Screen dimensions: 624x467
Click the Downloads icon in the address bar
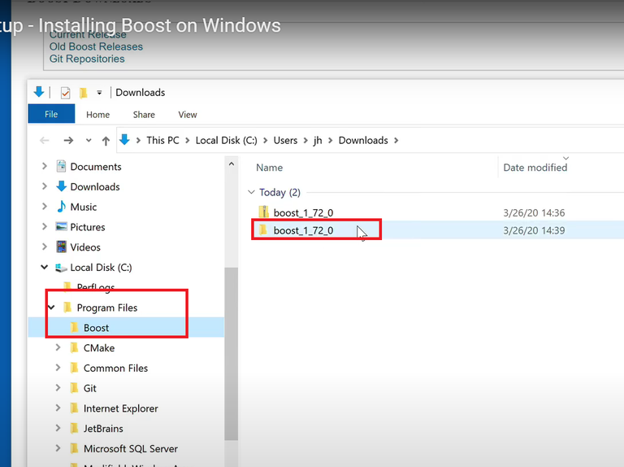(124, 140)
